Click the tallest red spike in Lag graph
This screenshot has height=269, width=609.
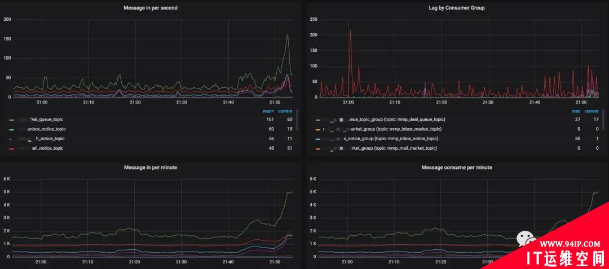pos(350,30)
